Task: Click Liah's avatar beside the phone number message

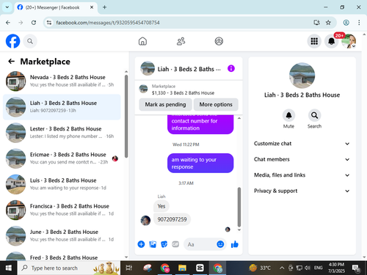Action: (x=145, y=221)
